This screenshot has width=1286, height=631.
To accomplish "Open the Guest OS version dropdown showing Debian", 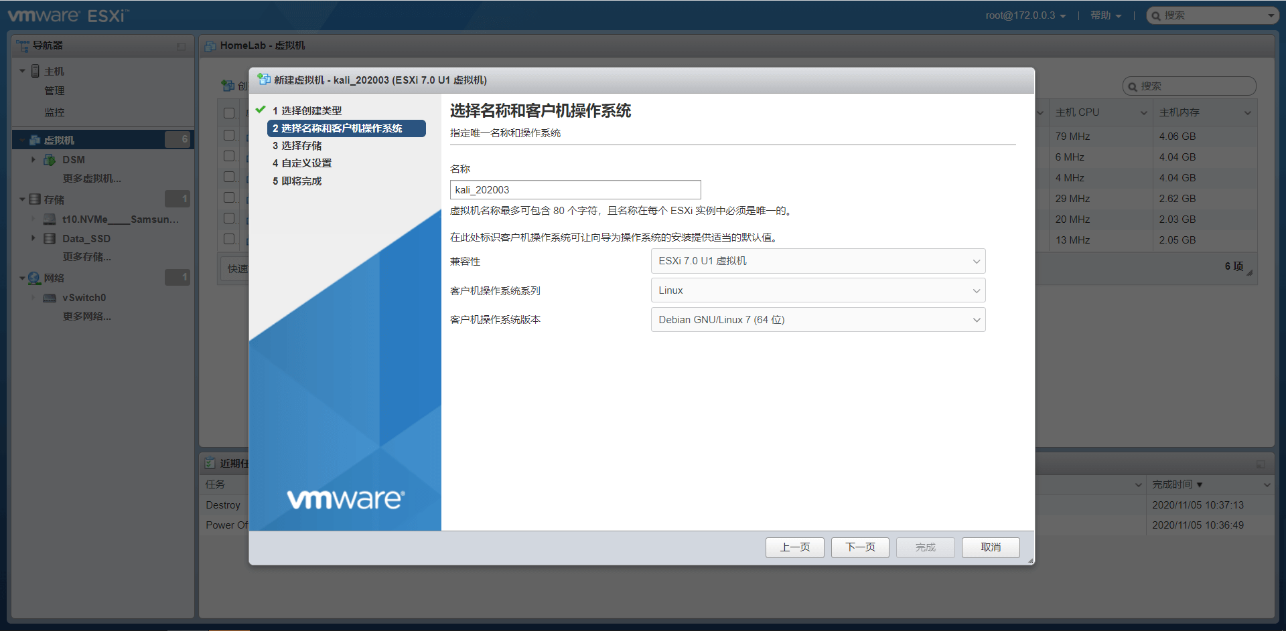I will tap(818, 320).
